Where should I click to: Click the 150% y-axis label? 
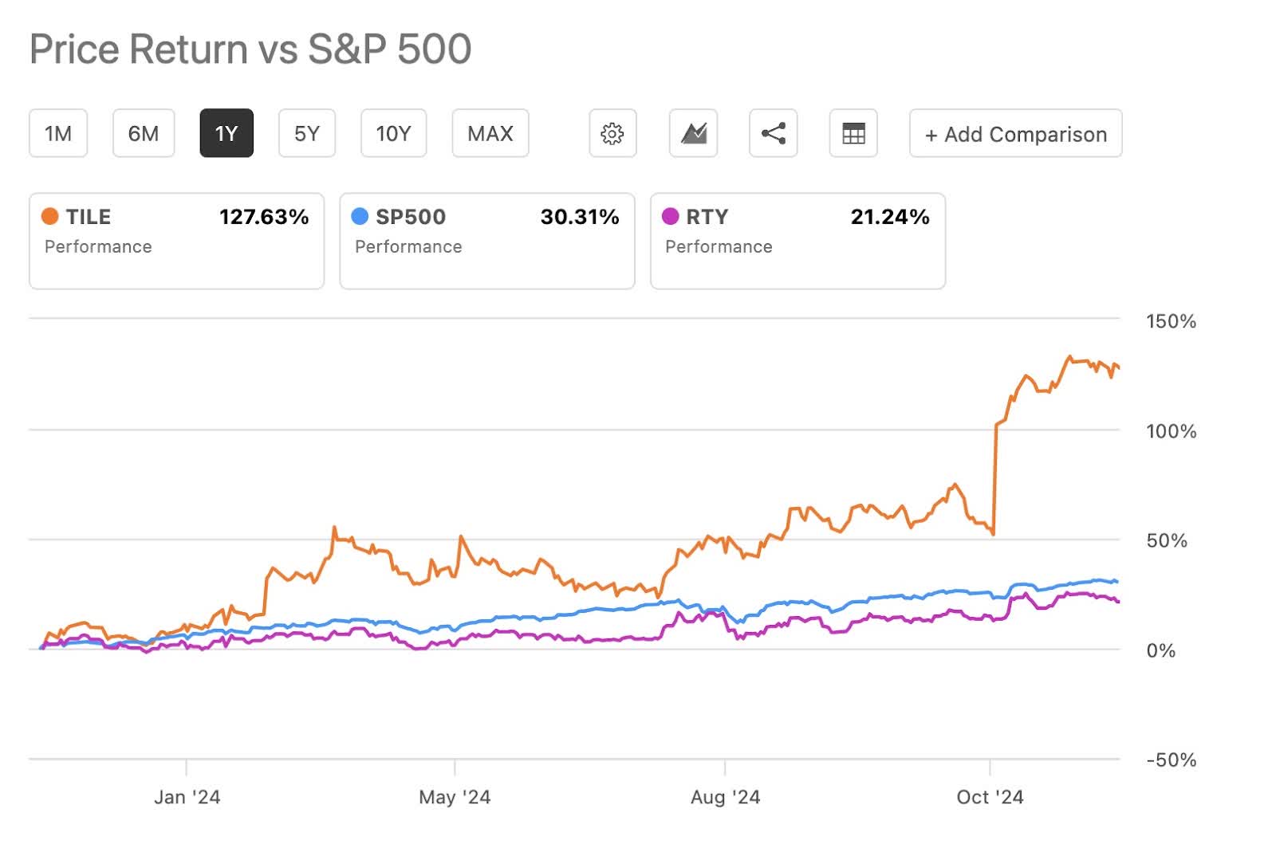point(1171,321)
